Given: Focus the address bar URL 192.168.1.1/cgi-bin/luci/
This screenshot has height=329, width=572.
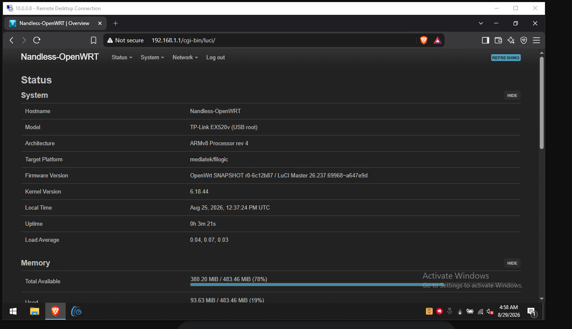Looking at the screenshot, I should tap(183, 40).
